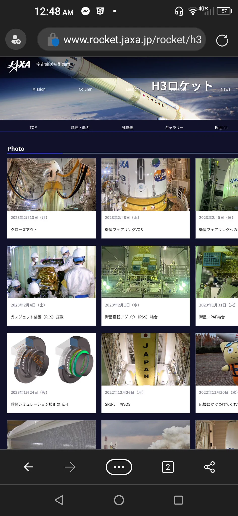The image size is (238, 516).
Task: Click the H3ロケット banner title
Action: (x=182, y=86)
